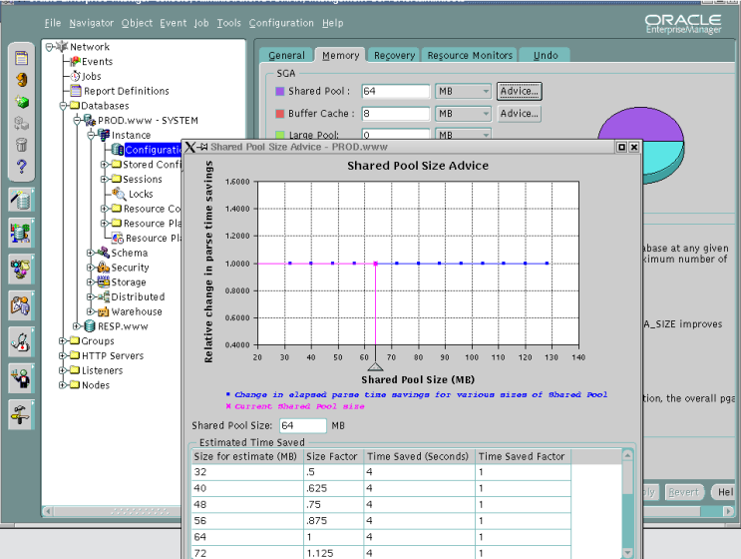
Task: Select the Events node in Network tree
Action: tap(96, 61)
